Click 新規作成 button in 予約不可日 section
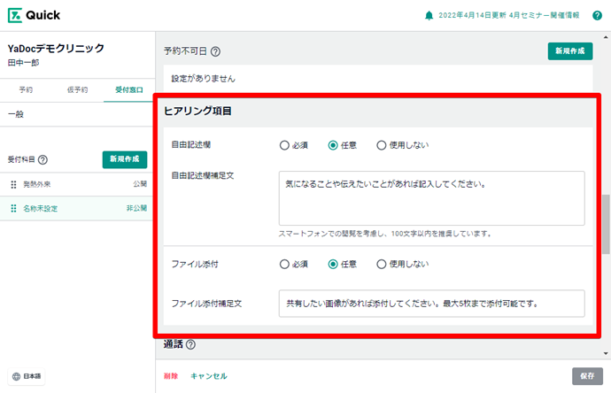 coord(569,51)
